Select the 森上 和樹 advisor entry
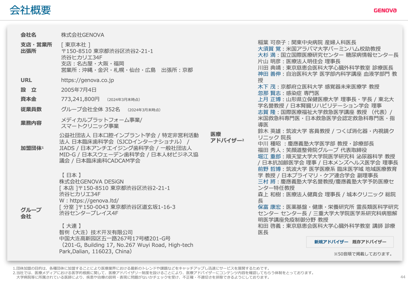The image size is (408, 282). [x=327, y=197]
